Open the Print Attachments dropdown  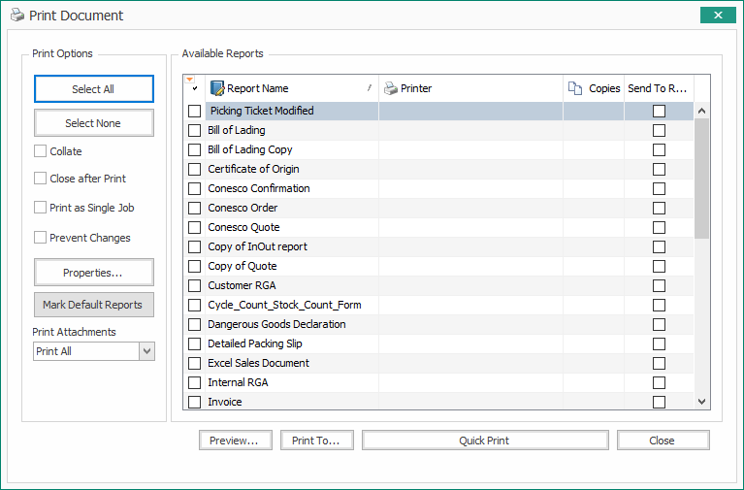click(x=146, y=351)
